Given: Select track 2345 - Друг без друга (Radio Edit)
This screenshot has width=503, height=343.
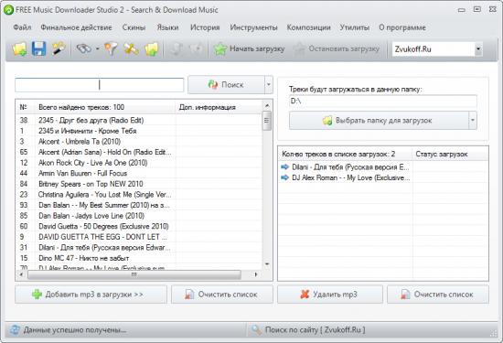Looking at the screenshot, I should [x=139, y=121].
